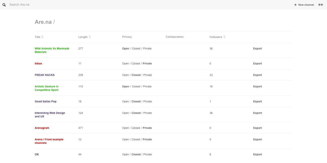
Task: Export Artistic Gesture in Competitive Sport
Action: point(258,87)
